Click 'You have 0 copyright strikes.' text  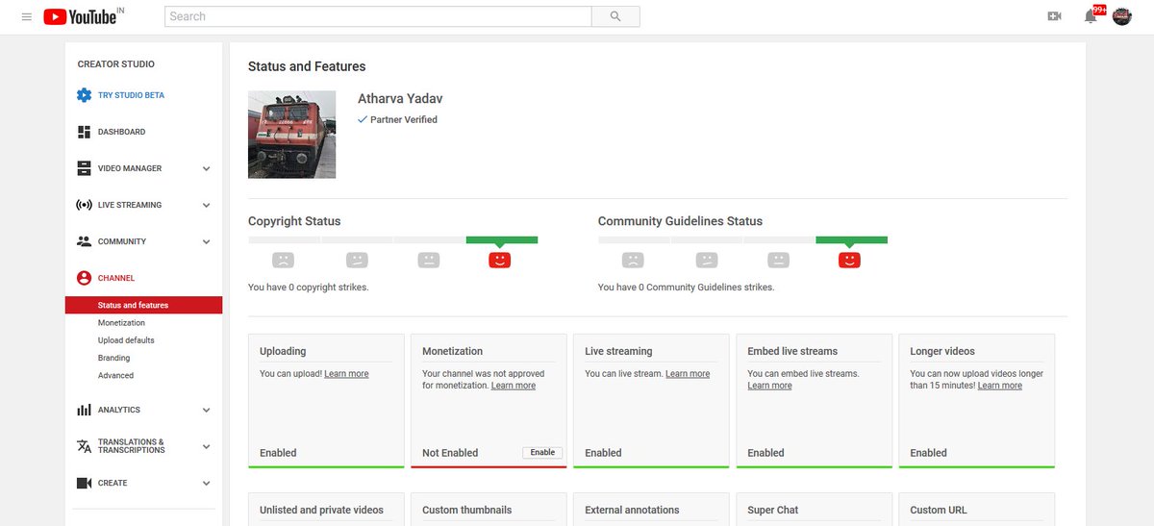309,287
